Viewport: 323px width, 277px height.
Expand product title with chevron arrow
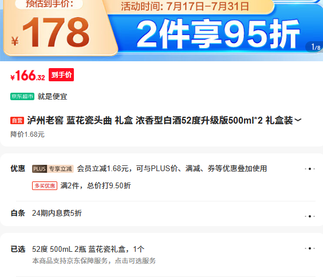click(x=298, y=120)
